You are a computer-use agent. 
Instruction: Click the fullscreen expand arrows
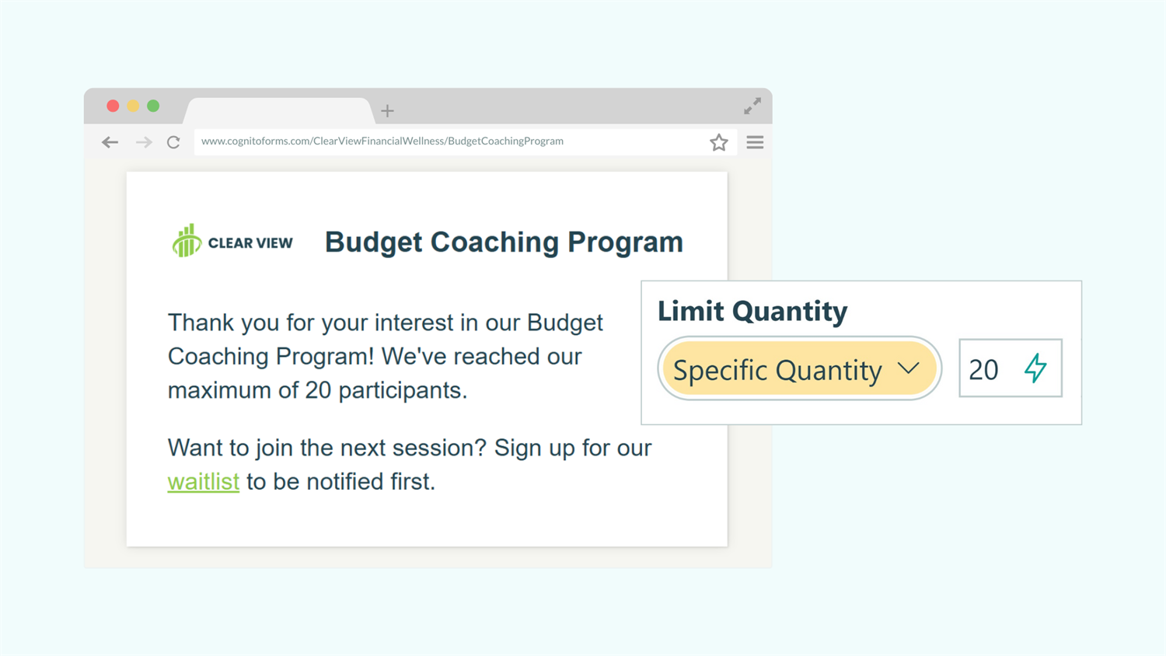point(751,106)
